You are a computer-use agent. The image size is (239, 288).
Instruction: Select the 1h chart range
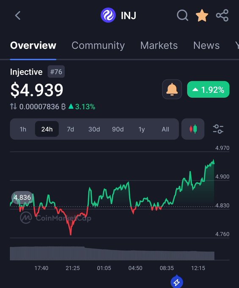coord(23,129)
